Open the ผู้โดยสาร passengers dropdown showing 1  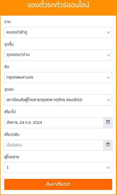point(58,168)
